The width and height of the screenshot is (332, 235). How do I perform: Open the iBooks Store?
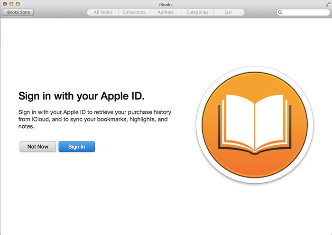point(18,12)
